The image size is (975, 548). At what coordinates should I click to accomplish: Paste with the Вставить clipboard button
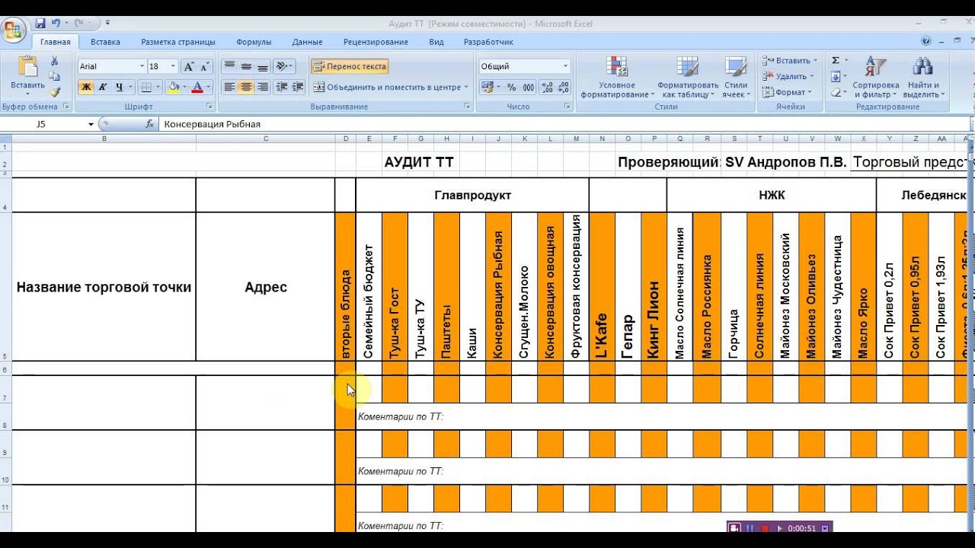[27, 75]
